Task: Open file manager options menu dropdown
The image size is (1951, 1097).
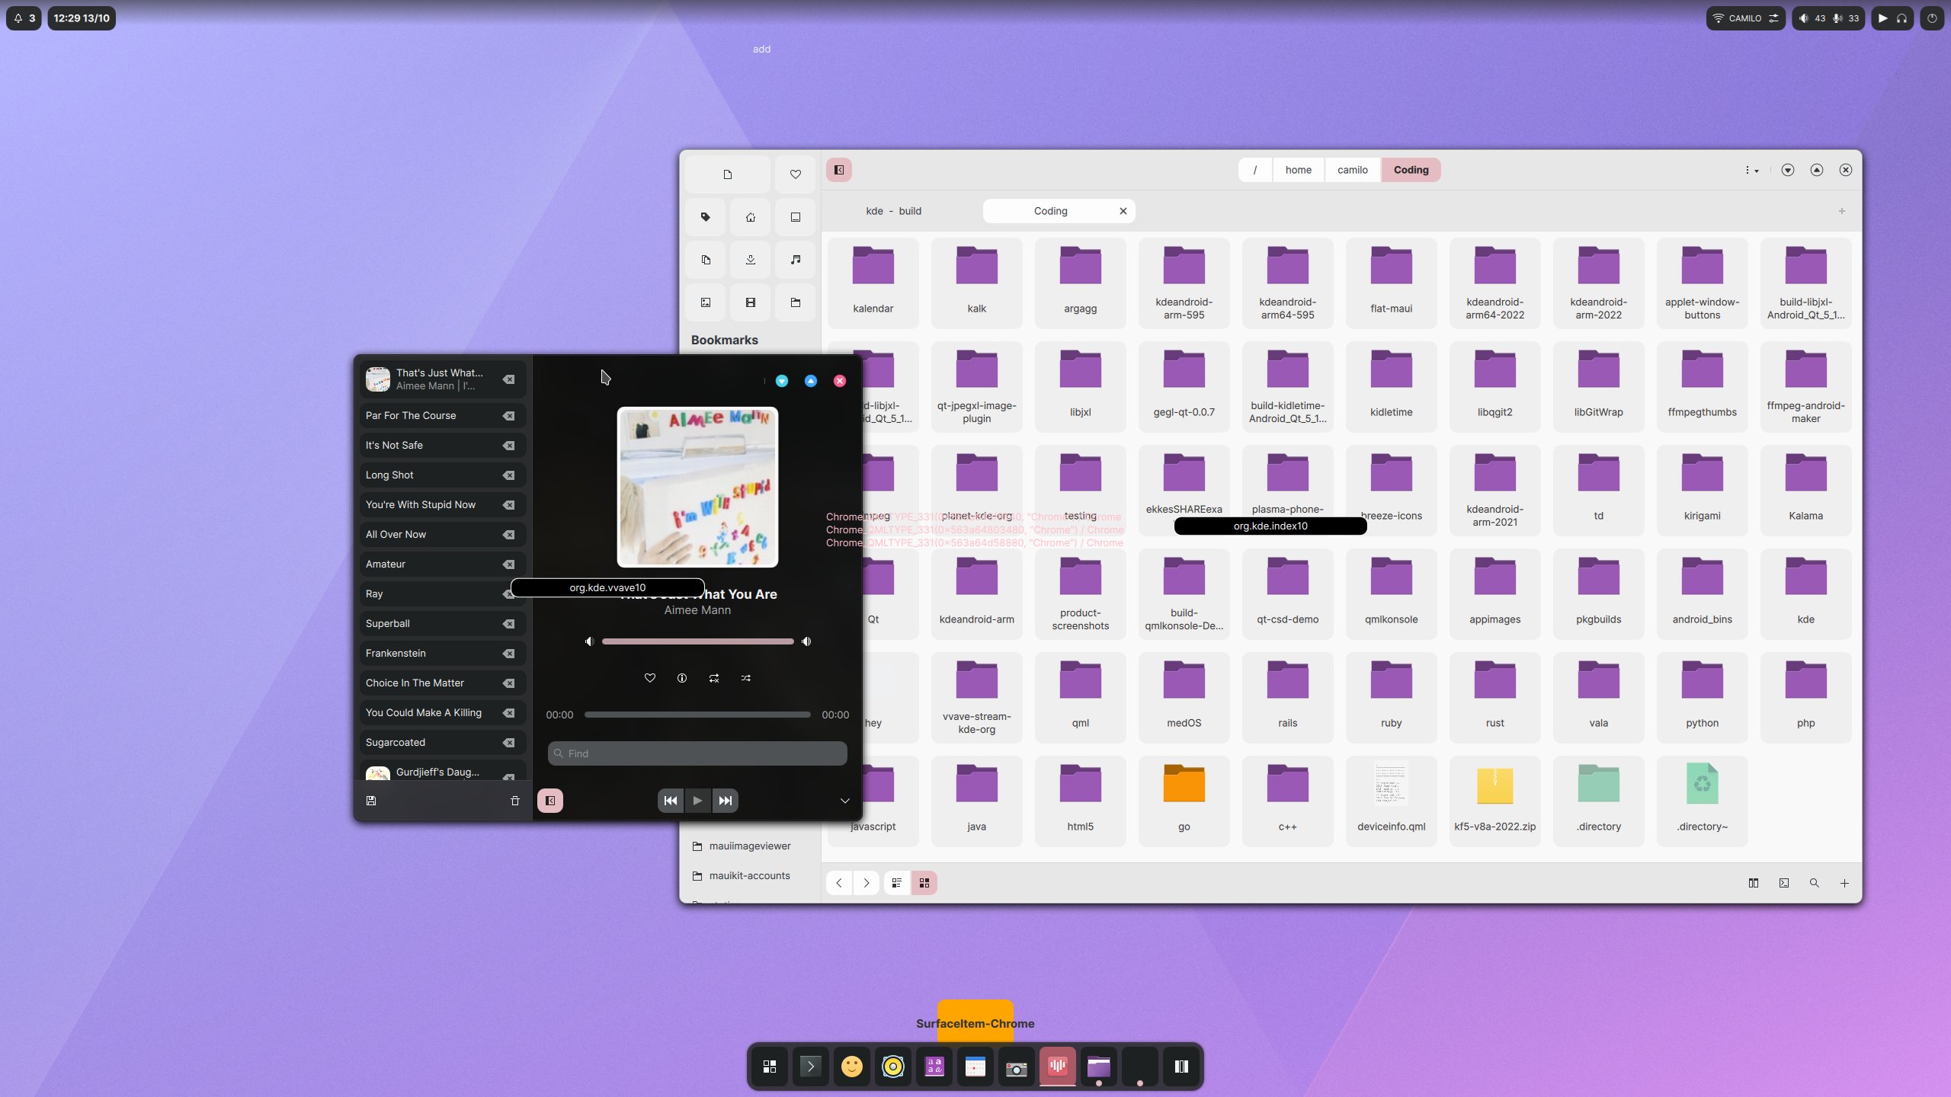Action: coord(1752,170)
